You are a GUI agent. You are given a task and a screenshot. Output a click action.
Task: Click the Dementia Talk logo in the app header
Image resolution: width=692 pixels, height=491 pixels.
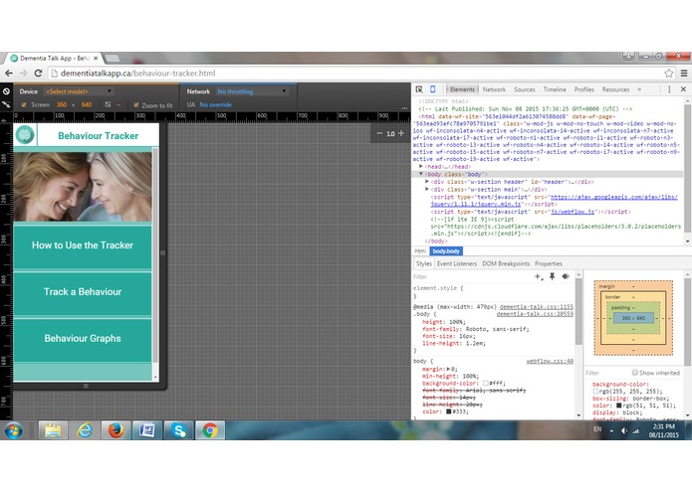25,135
